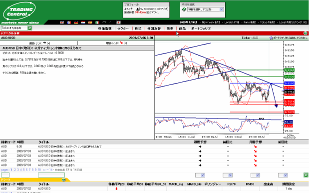The height and width of the screenshot is (193, 309).
Task: Click the title filter text field
Action: coord(51,175)
